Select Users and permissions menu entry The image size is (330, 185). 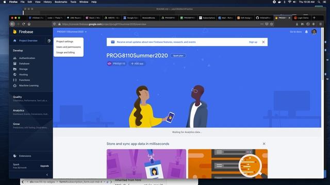tap(69, 47)
